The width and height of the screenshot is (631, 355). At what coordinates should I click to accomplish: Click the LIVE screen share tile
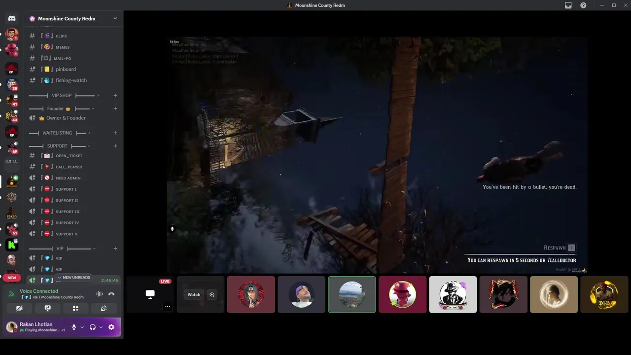pyautogui.click(x=150, y=294)
